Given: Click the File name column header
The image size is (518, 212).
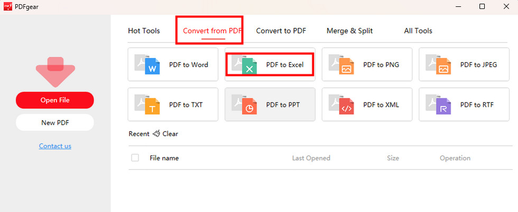Looking at the screenshot, I should click(x=164, y=158).
